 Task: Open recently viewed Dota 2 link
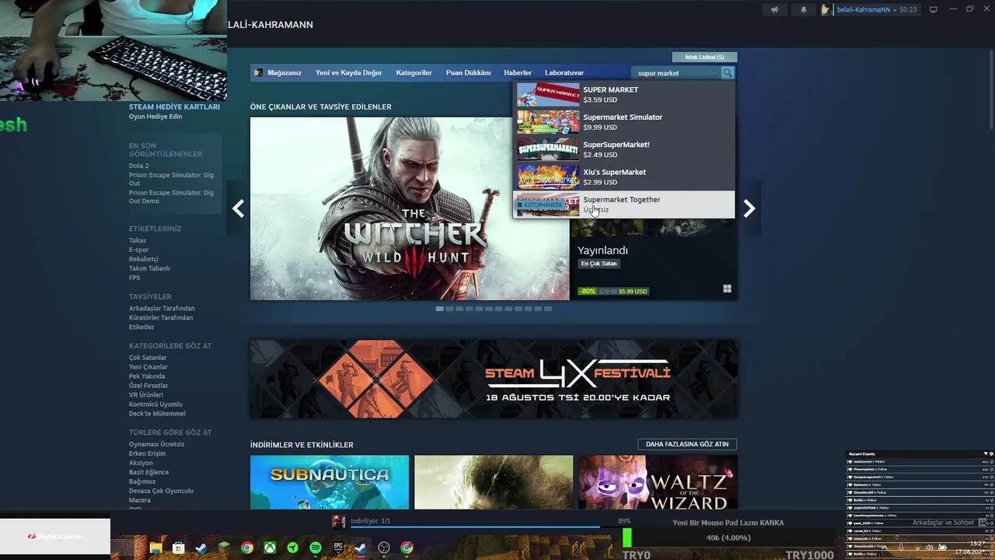(138, 166)
